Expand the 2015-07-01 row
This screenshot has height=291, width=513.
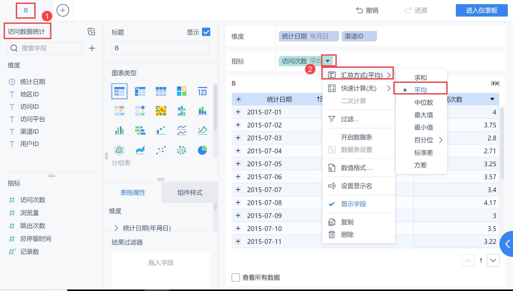coord(238,112)
